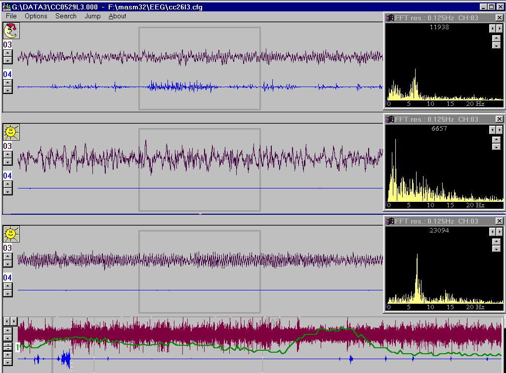
Task: Click the down arrow under channel 04 in the bottom panel
Action: [8, 293]
